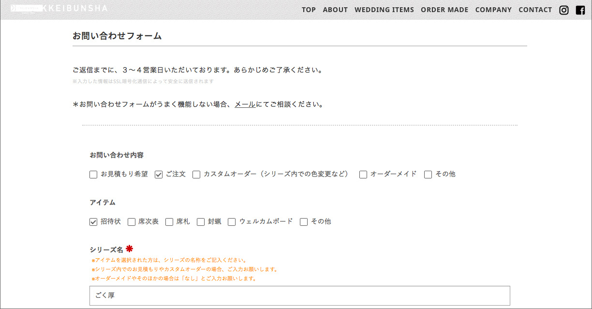Toggle the 席札 checkbox
Screen dimensions: 592x309
169,222
